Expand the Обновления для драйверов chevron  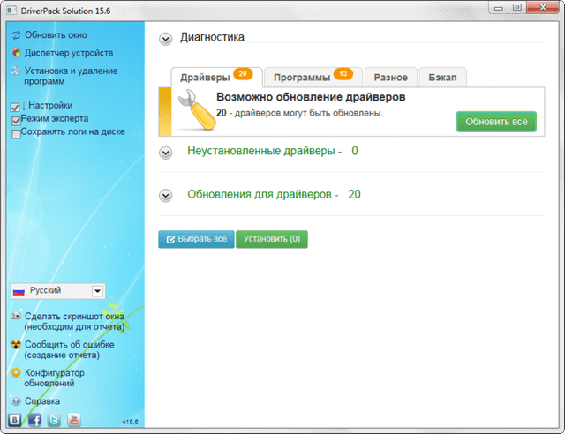tap(166, 196)
